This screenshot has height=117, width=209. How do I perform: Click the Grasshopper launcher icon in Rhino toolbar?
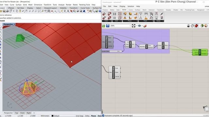[x=97, y=11]
